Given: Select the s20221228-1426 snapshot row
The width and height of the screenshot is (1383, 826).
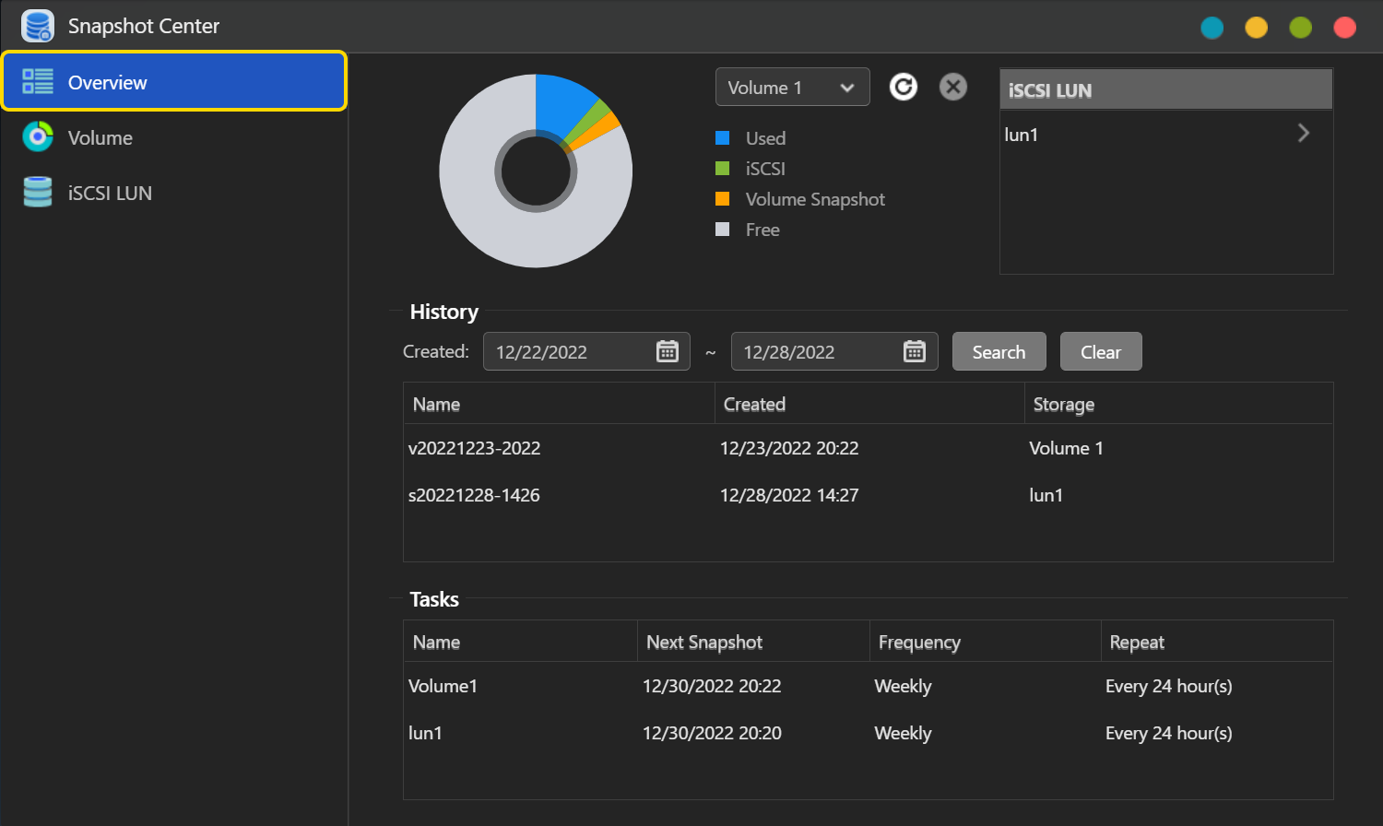Looking at the screenshot, I should point(474,495).
